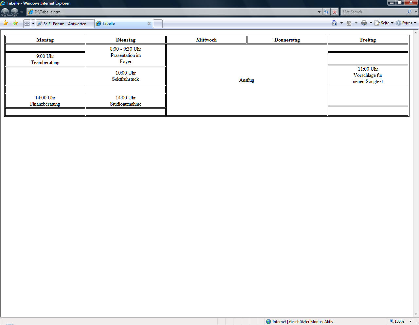Expand the address bar history dropdown
The height and width of the screenshot is (325, 419).
point(319,12)
